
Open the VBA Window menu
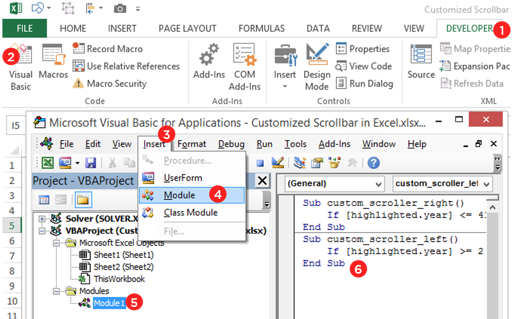[x=379, y=144]
